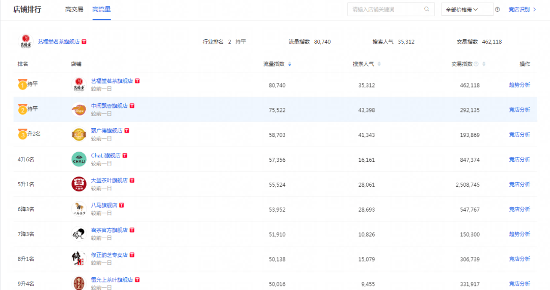Screen dimensions: 550x290
Task: Click Tmall badge beside 大益茶叶旗舰店
Action: [x=132, y=181]
